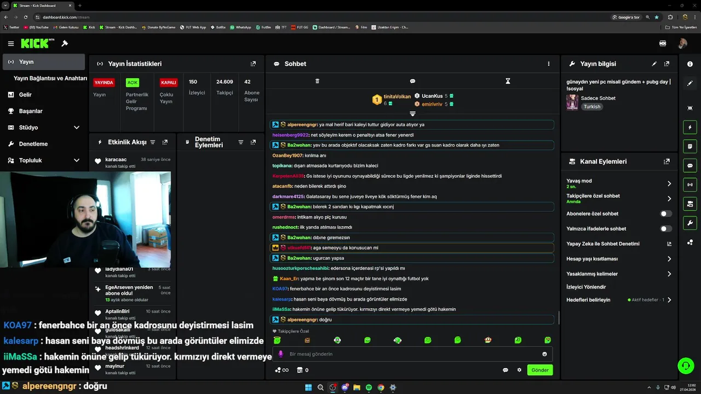Click the Kick logo

pyautogui.click(x=35, y=43)
